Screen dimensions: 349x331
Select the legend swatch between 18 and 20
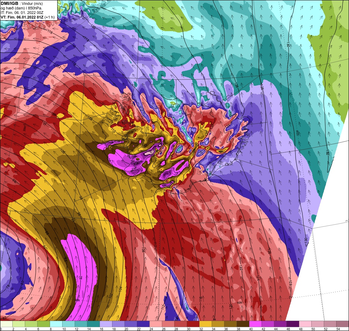[119, 324]
